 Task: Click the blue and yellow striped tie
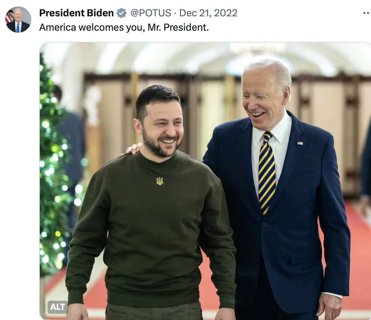[267, 173]
